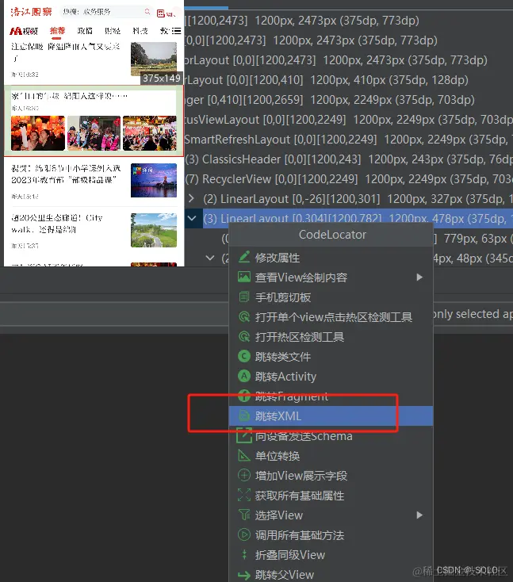
Task: Select the (7) RecyclerView tree row
Action: point(349,179)
